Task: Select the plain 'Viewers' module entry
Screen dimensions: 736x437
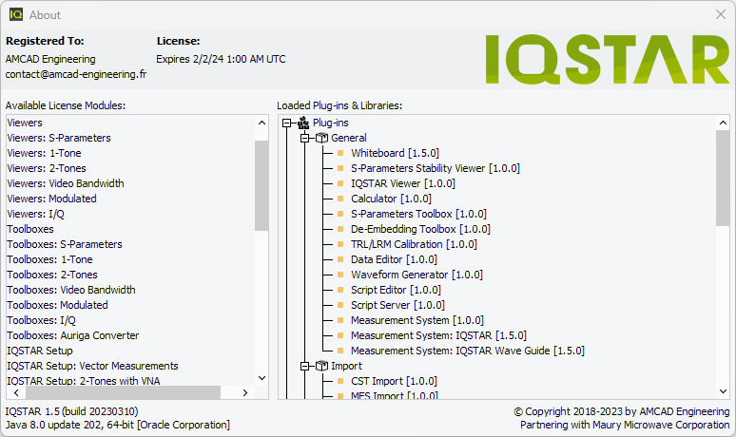Action: tap(25, 123)
